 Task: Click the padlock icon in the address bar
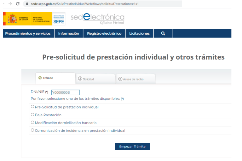point(27,4)
